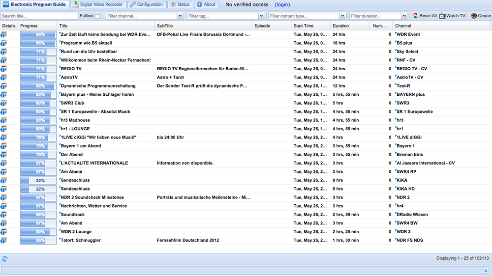Image resolution: width=492 pixels, height=276 pixels.
Task: Click the Create button
Action: point(481,16)
